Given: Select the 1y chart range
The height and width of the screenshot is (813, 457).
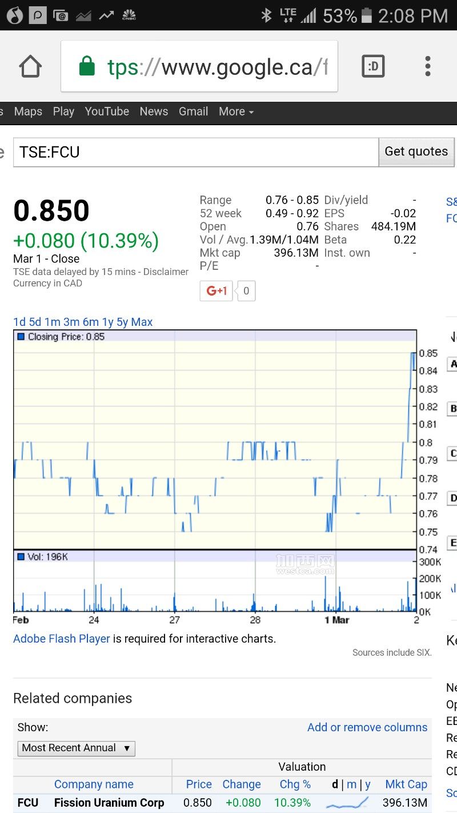Looking at the screenshot, I should tap(107, 322).
